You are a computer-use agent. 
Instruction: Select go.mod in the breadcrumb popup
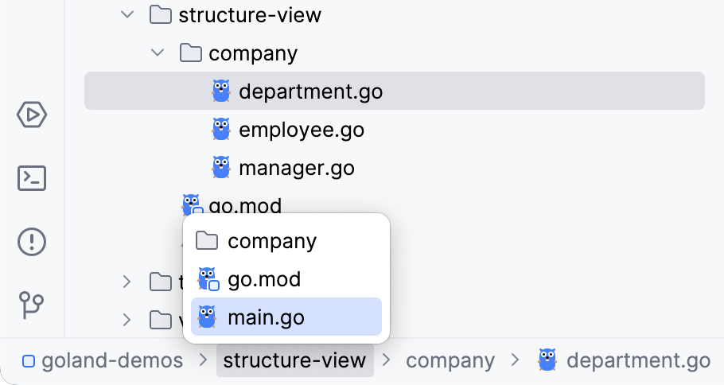(x=264, y=279)
